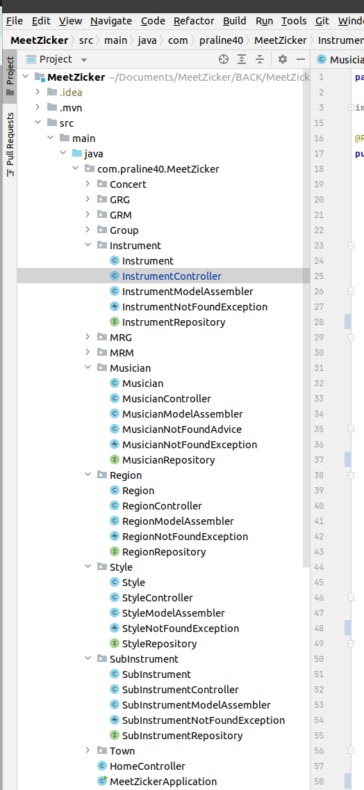Collapse the Musician package folder
Image resolution: width=364 pixels, height=790 pixels.
tap(88, 368)
